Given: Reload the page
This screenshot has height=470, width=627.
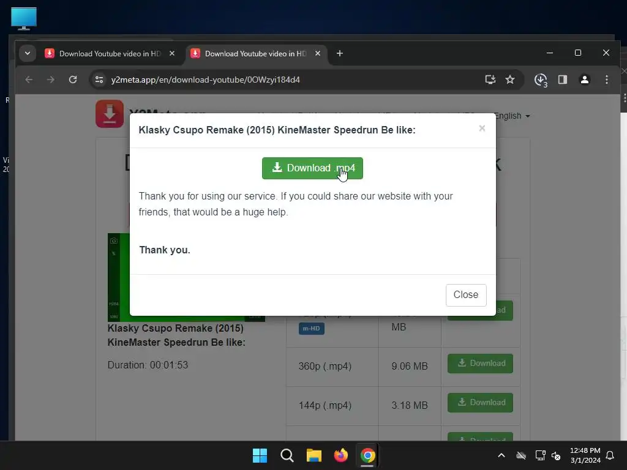Looking at the screenshot, I should (73, 80).
